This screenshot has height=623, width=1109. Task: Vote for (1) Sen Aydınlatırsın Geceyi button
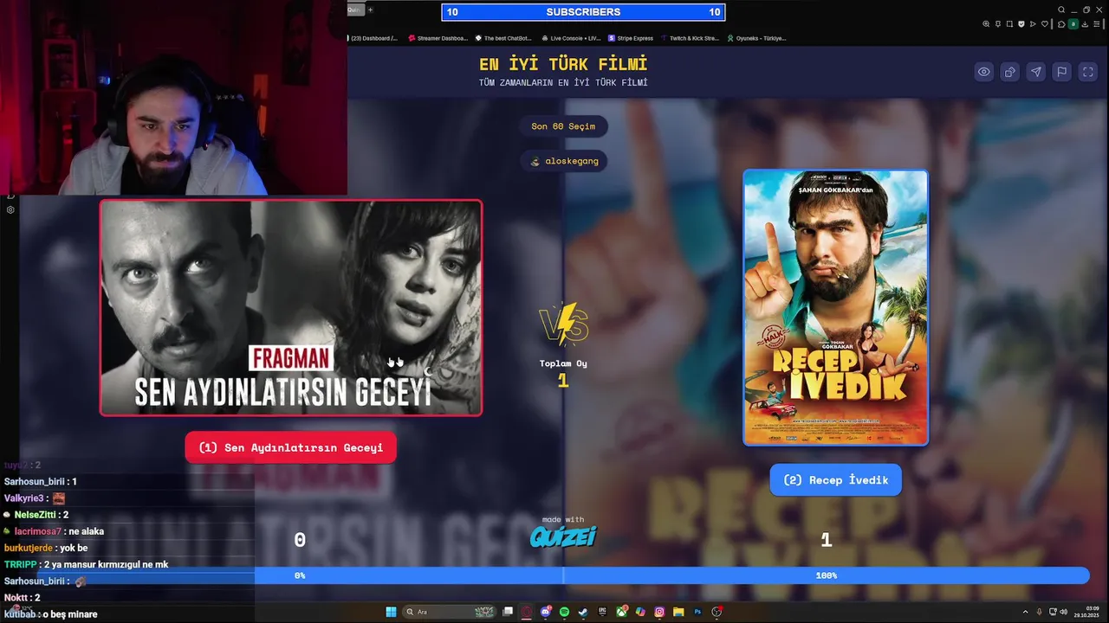tap(290, 447)
